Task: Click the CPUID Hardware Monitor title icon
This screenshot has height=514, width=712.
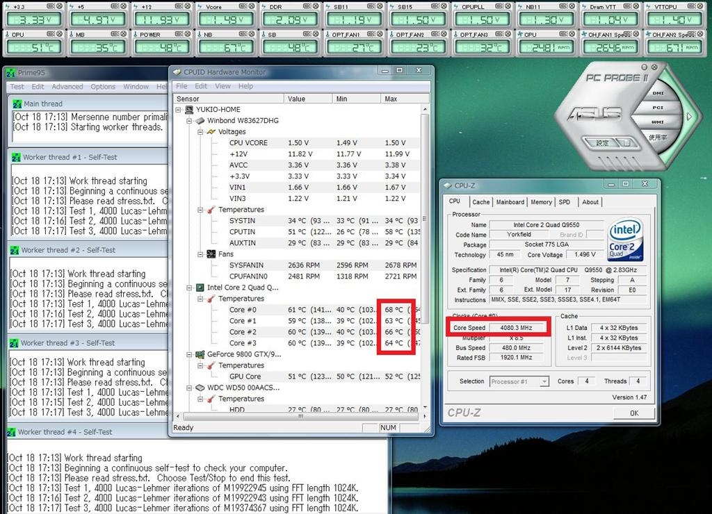Action: 177,72
